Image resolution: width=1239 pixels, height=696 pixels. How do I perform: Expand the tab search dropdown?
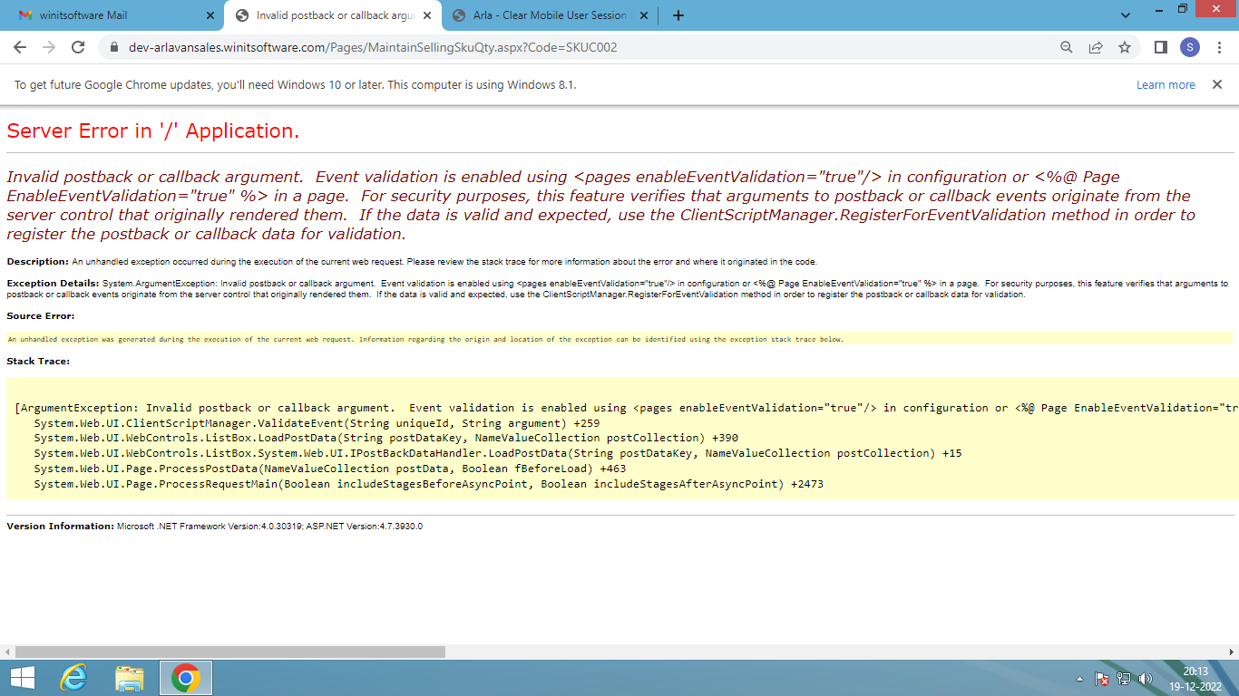pyautogui.click(x=1126, y=15)
